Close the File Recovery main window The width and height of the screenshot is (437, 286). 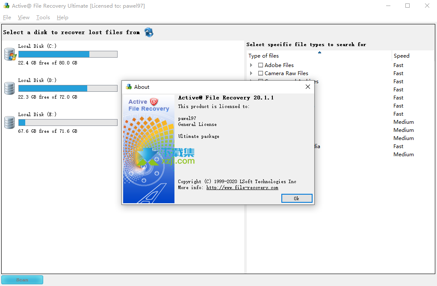click(x=427, y=6)
